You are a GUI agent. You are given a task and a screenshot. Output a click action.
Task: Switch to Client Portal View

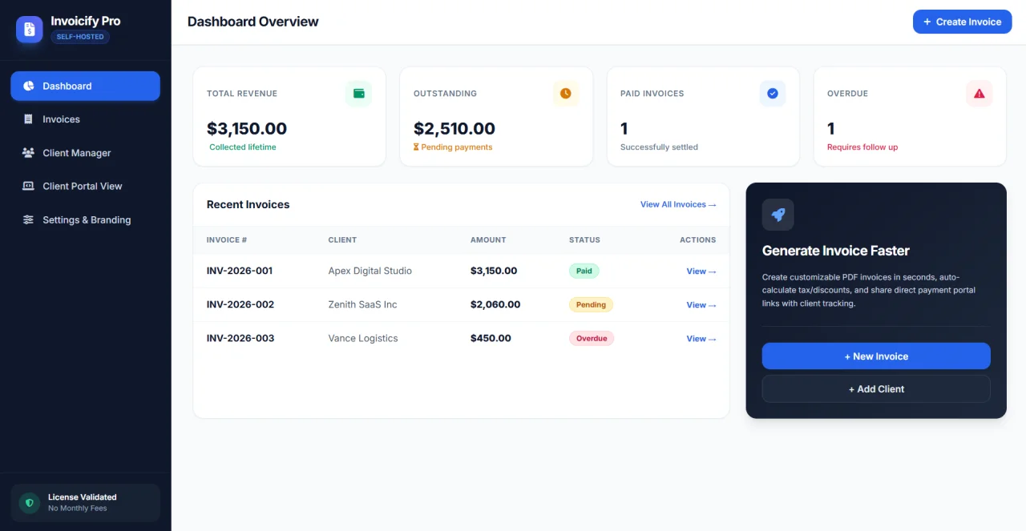click(x=85, y=186)
